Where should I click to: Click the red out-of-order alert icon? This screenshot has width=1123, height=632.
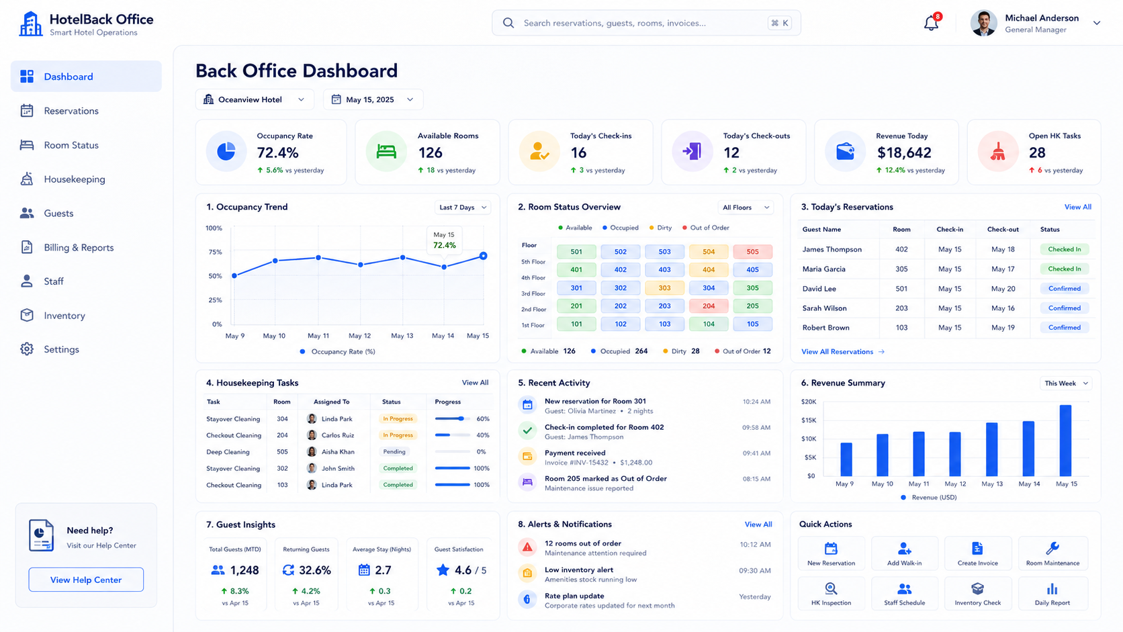527,547
